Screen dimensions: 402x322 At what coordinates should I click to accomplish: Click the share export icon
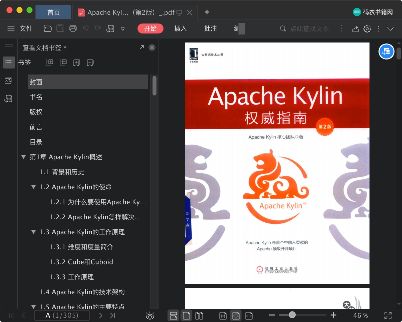[355, 29]
